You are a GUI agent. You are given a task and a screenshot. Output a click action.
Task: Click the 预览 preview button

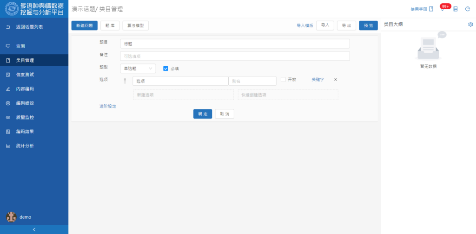click(x=368, y=25)
